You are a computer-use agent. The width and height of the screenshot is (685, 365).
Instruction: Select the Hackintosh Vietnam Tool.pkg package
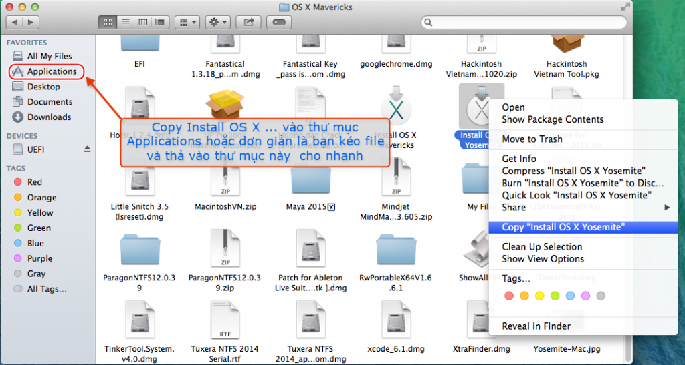[566, 43]
